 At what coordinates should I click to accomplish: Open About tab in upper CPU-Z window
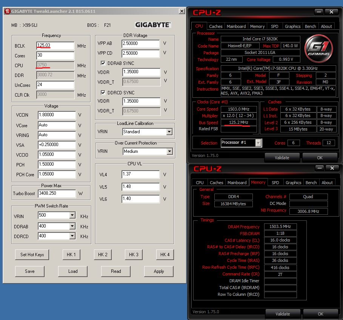326,26
